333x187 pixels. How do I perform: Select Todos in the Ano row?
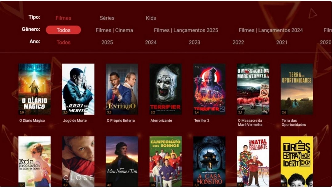63,43
